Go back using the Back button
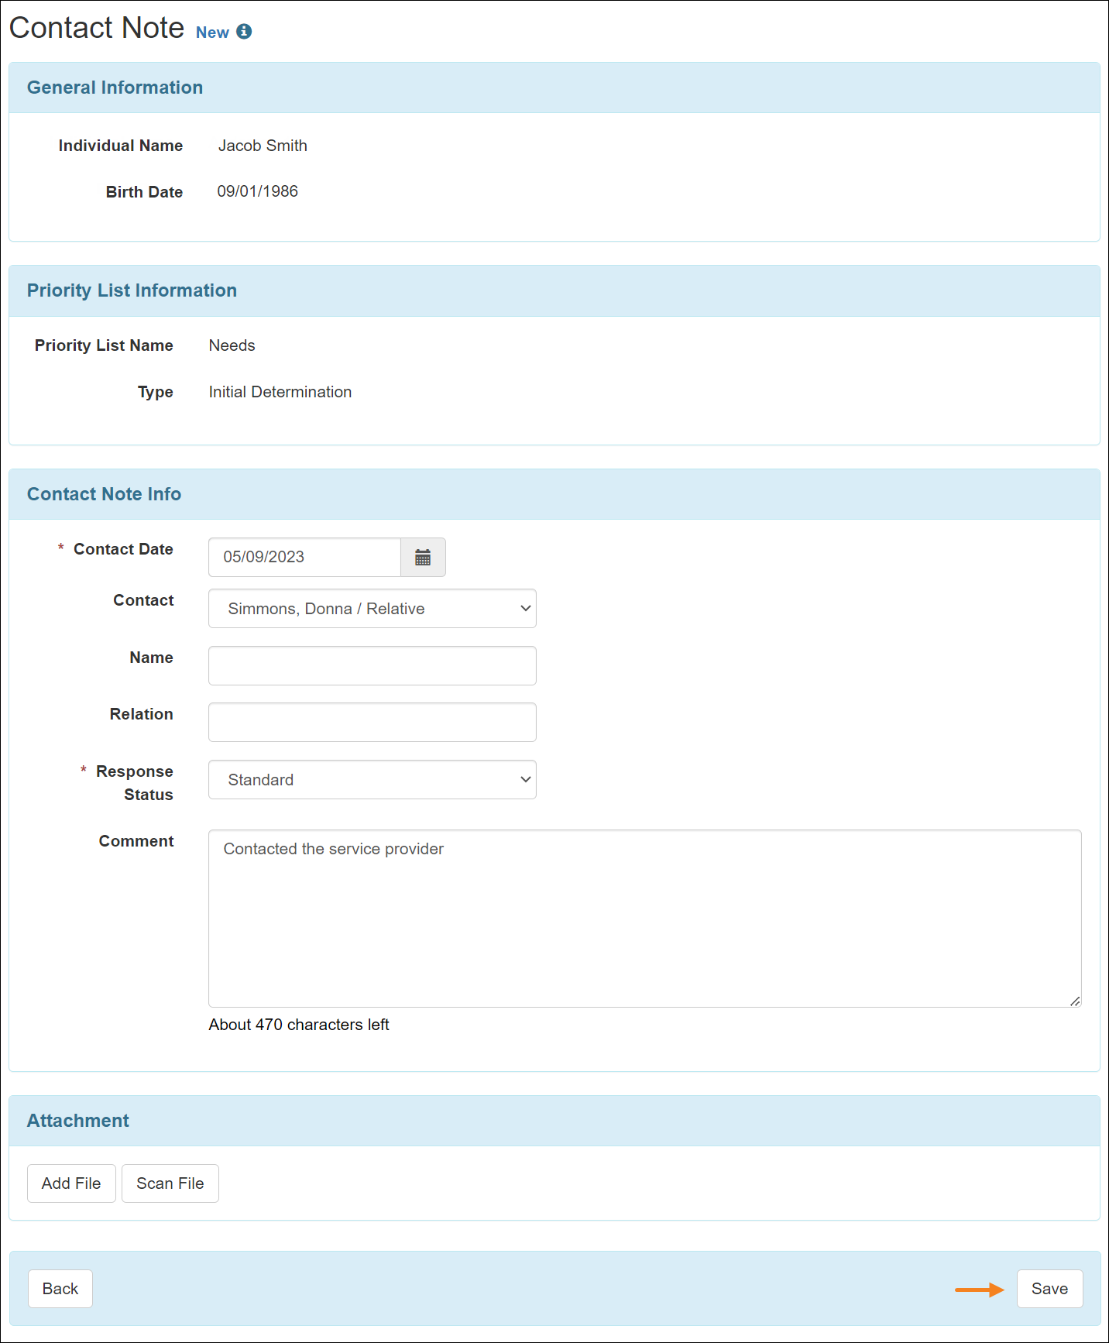The image size is (1109, 1343). (60, 1289)
